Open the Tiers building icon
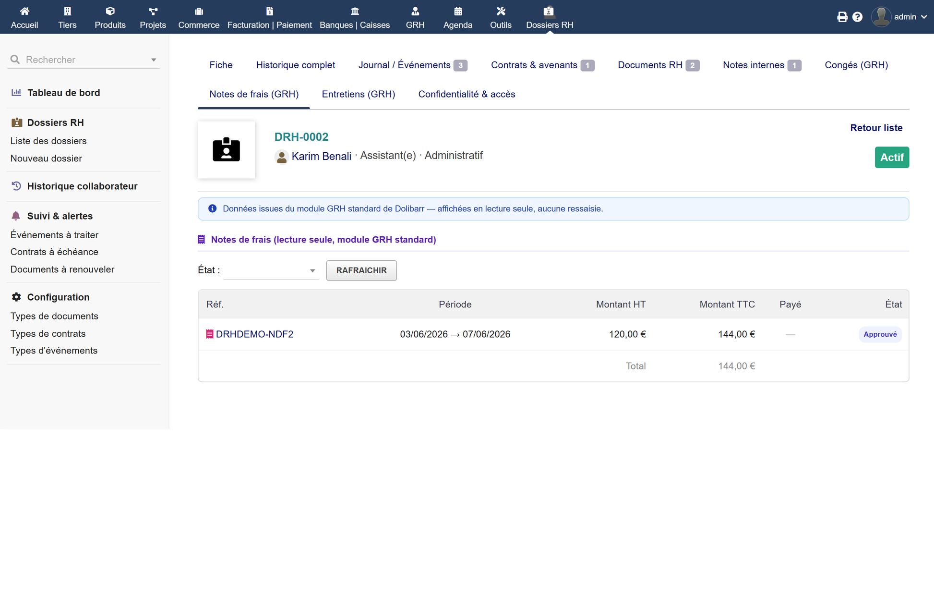Screen dimensions: 934x610 (67, 11)
